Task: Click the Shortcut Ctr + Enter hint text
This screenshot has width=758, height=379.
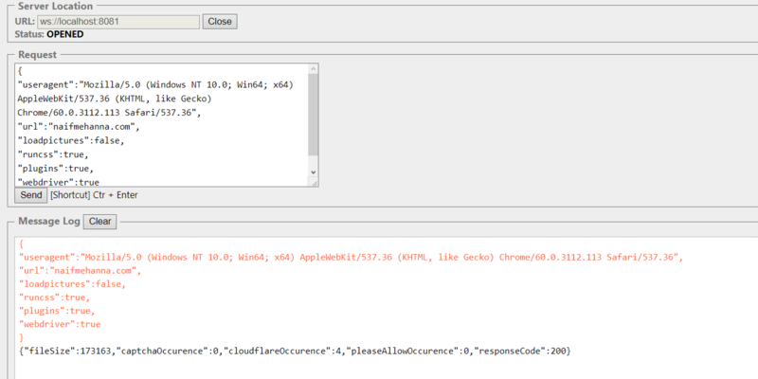Action: [x=95, y=194]
